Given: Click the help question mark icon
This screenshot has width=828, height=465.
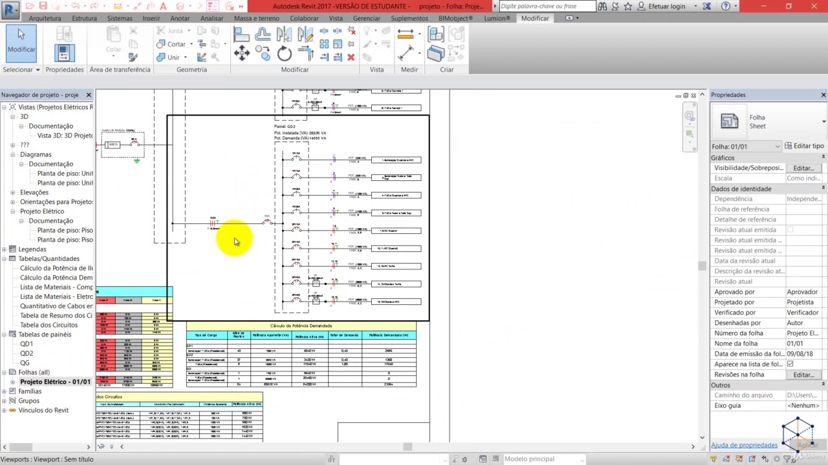Looking at the screenshot, I should click(726, 6).
